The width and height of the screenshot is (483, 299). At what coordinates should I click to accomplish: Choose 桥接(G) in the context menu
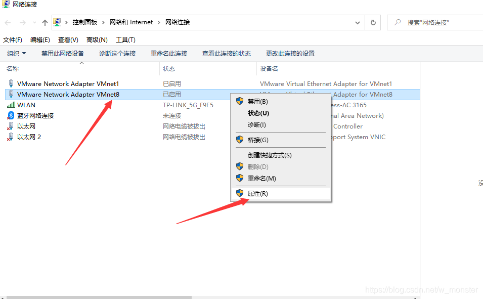coord(281,140)
